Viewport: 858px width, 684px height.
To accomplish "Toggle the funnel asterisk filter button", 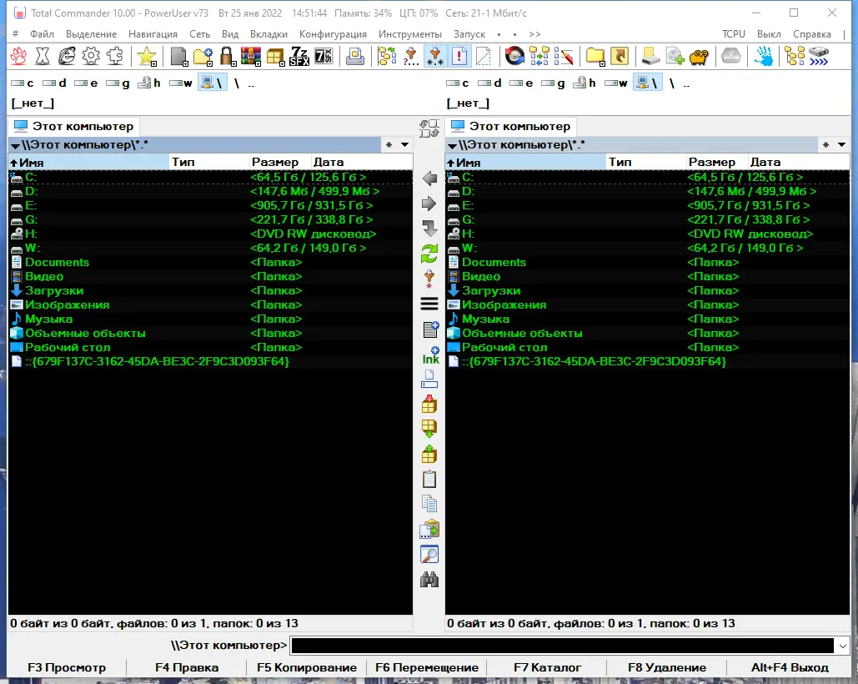I will (435, 56).
